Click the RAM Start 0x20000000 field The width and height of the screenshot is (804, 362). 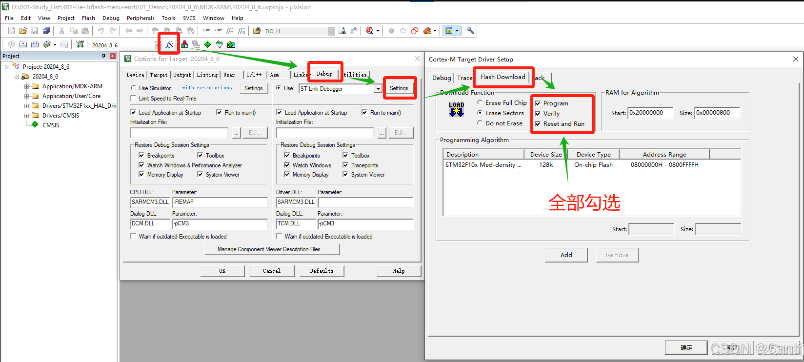(x=650, y=113)
